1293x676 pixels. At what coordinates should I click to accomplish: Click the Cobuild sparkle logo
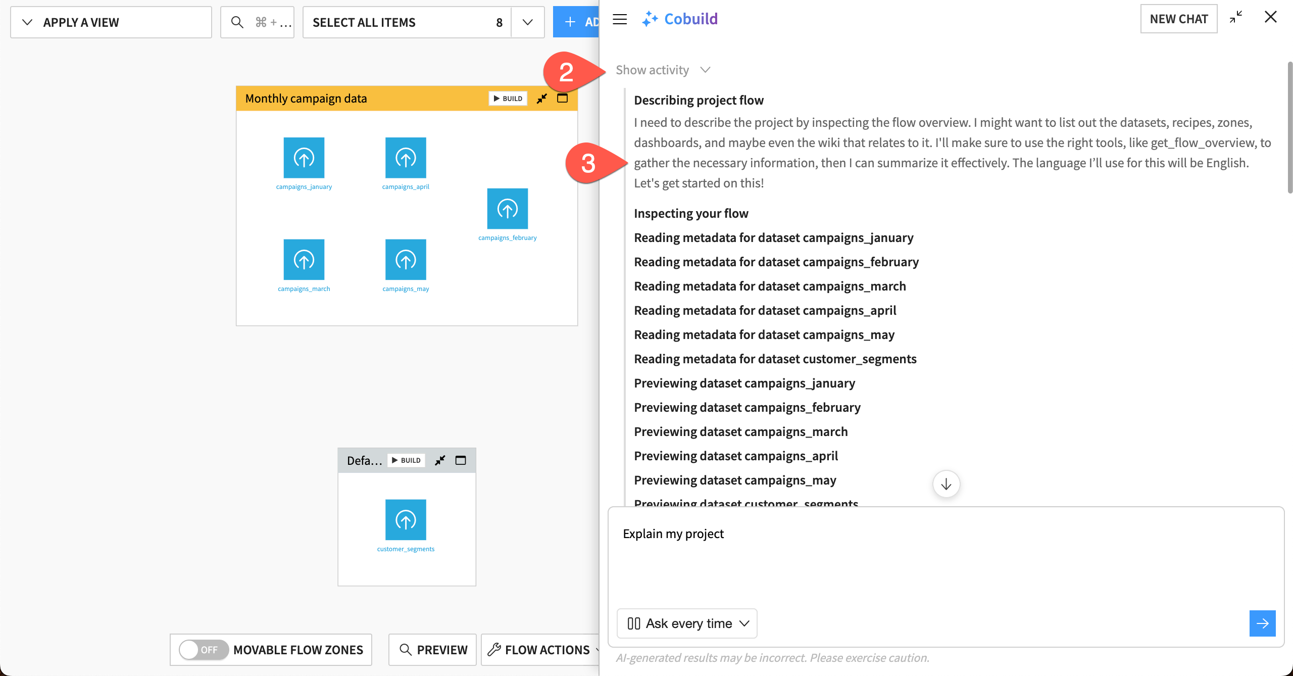[x=650, y=19]
